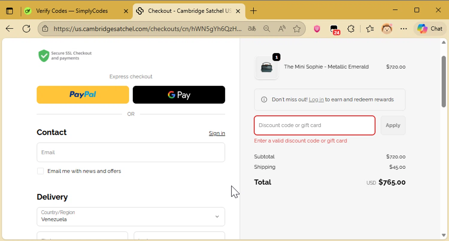Select the Checkout Cambridge Satchel tab
Viewport: 449px width, 241px height.
[x=189, y=11]
